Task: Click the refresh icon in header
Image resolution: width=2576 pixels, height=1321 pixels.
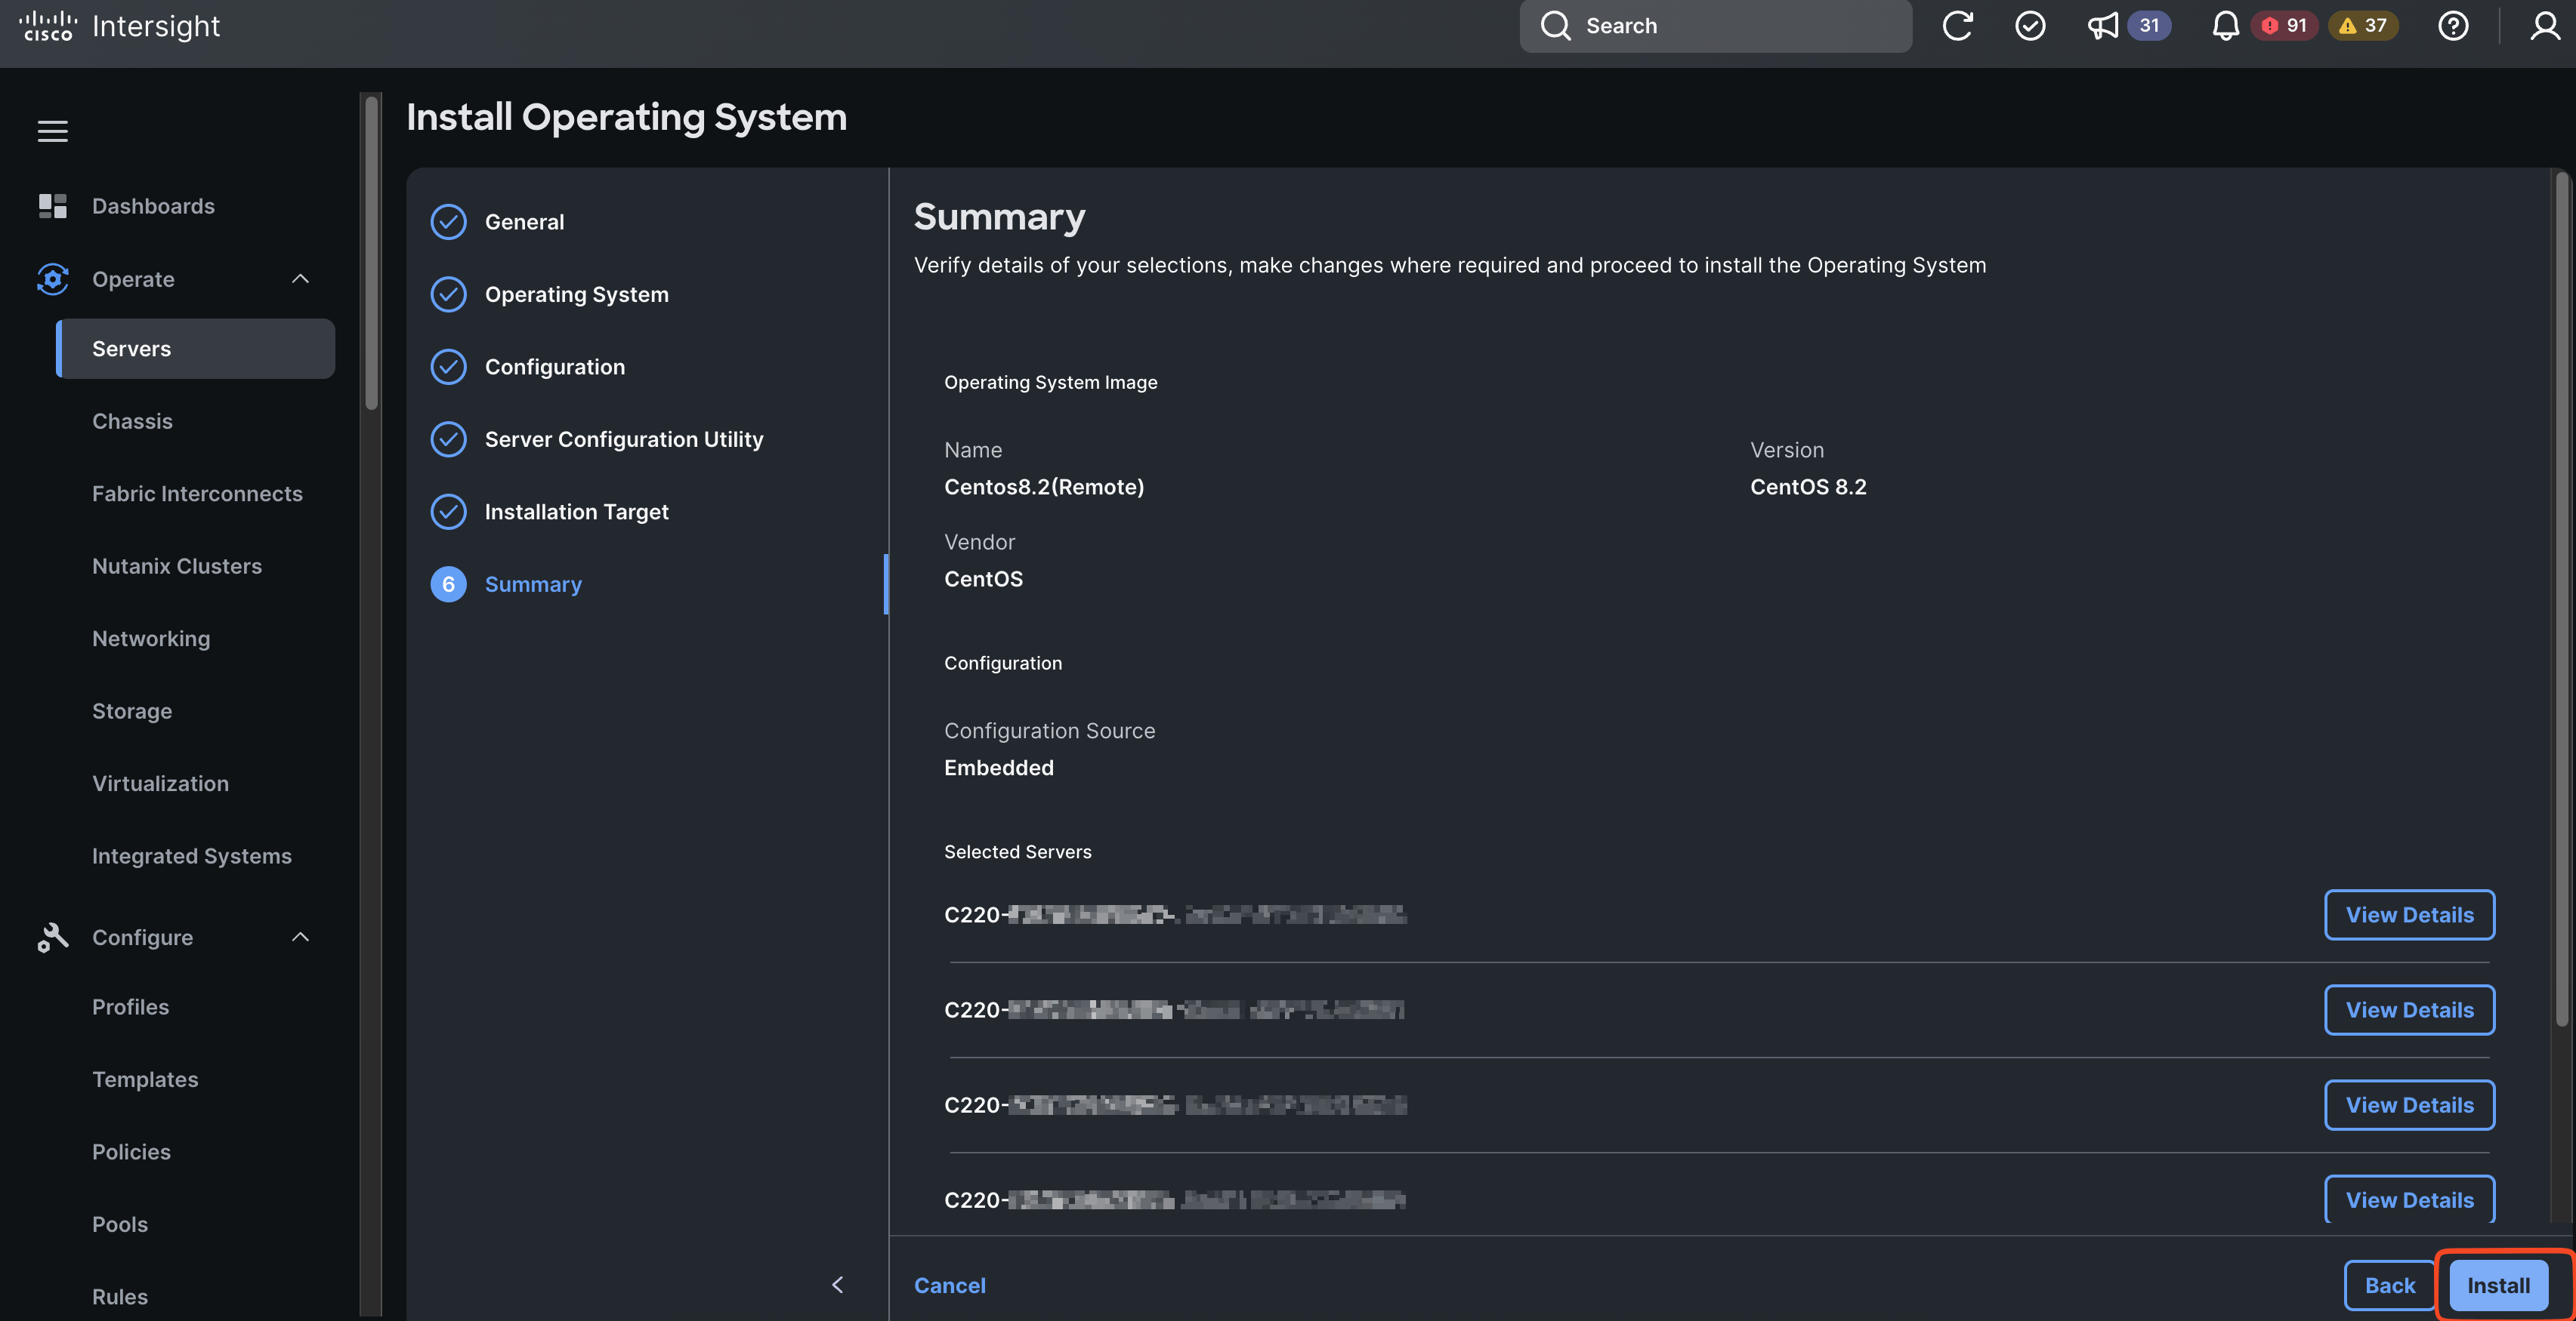Action: 1957,26
